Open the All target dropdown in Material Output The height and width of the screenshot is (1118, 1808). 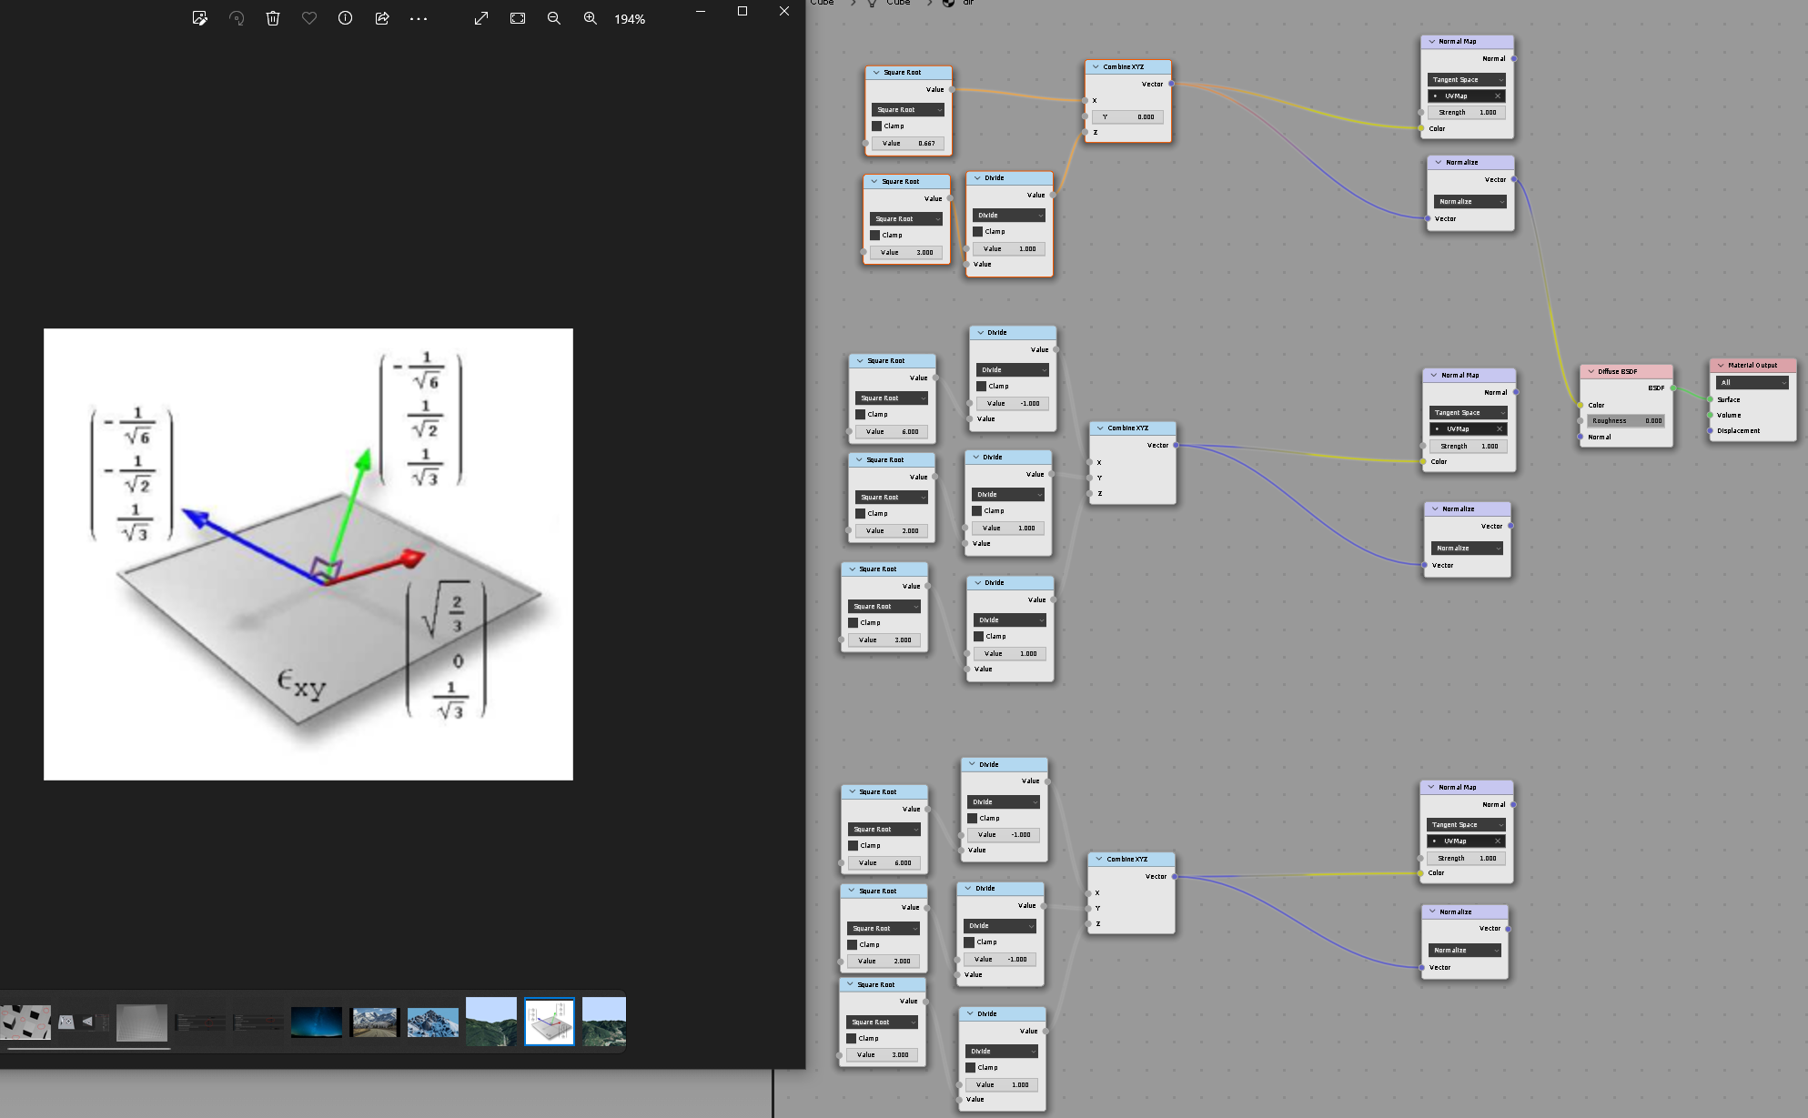tap(1752, 383)
